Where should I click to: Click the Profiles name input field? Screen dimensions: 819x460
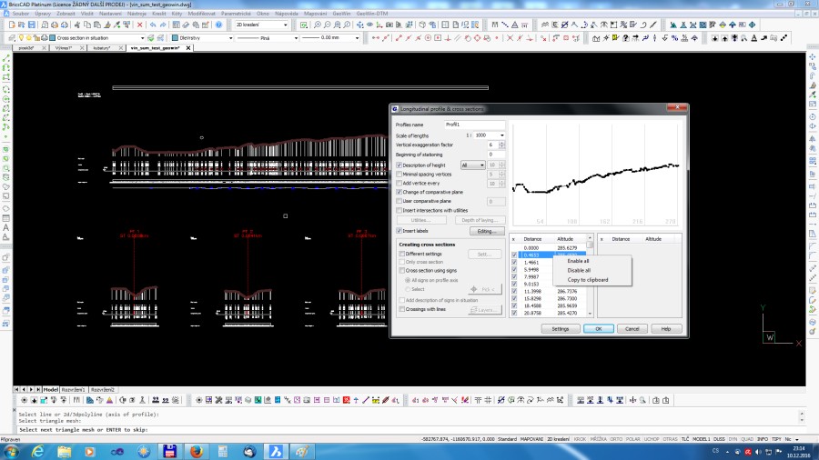point(475,125)
